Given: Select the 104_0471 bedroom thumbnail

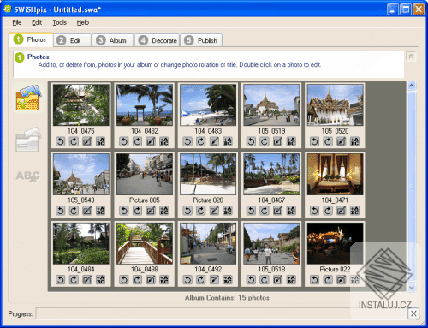Looking at the screenshot, I should pyautogui.click(x=336, y=174).
